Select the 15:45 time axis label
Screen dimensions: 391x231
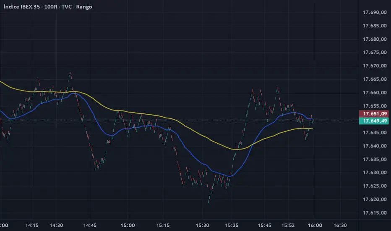click(264, 225)
